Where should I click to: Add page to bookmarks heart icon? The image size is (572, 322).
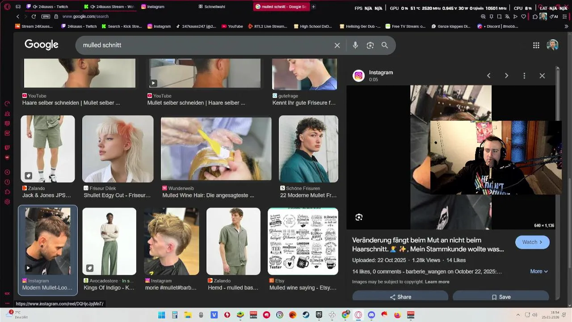523,17
